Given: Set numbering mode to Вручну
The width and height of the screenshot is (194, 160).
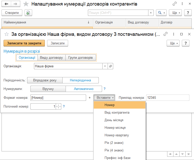Looking at the screenshot, I should click(48, 89).
